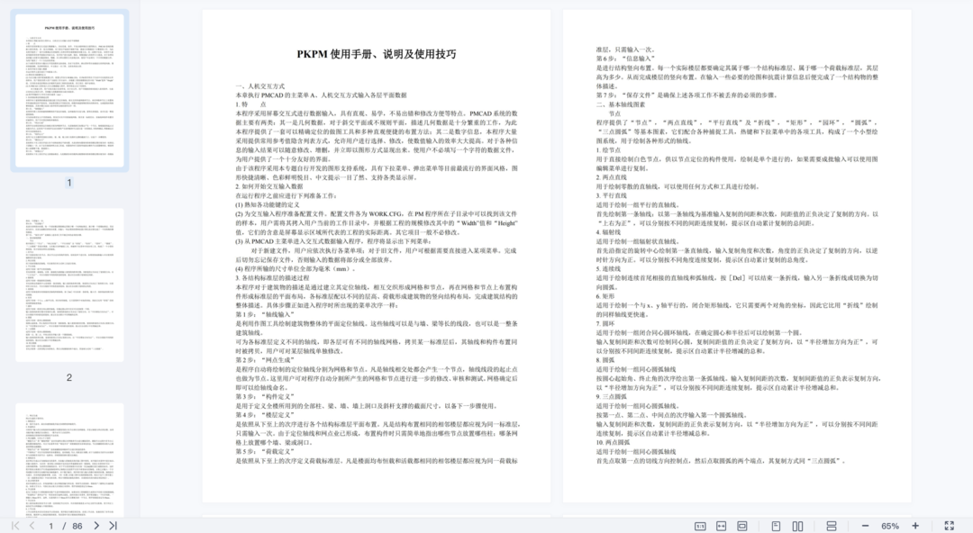Fit whole page in window
The image size is (973, 533).
(x=742, y=526)
